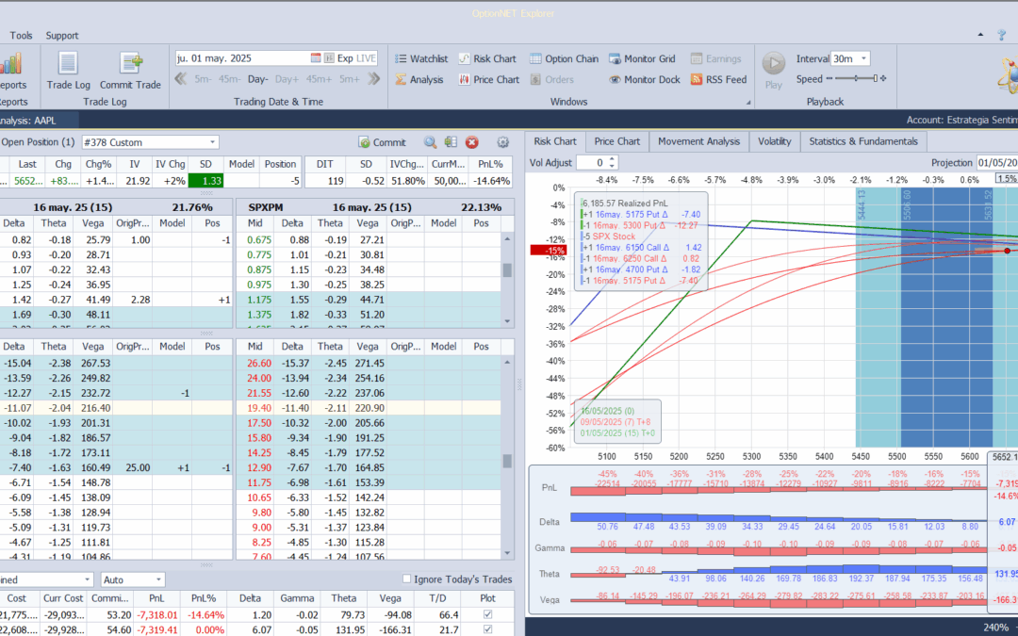Open the Trade Log window
This screenshot has width=1018, height=636.
click(x=68, y=71)
